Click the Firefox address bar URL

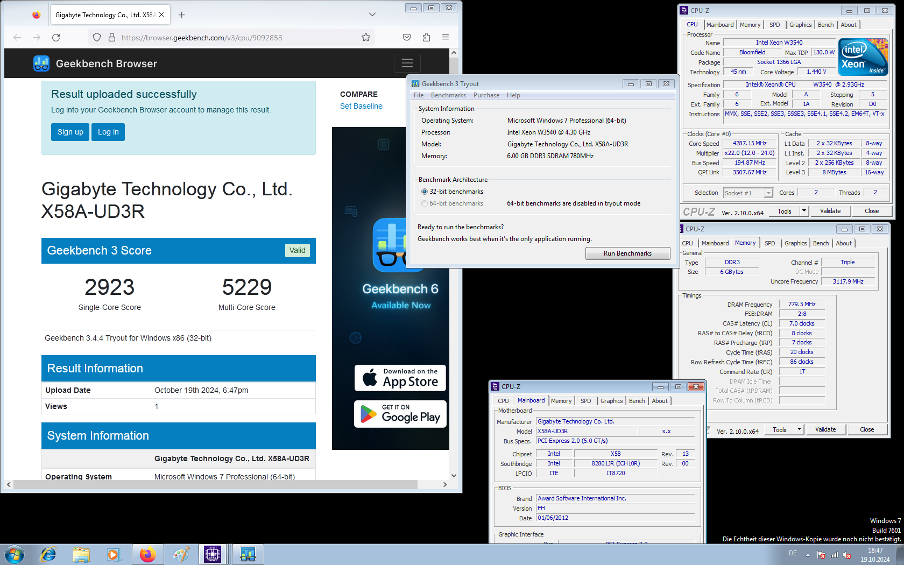[x=202, y=37]
